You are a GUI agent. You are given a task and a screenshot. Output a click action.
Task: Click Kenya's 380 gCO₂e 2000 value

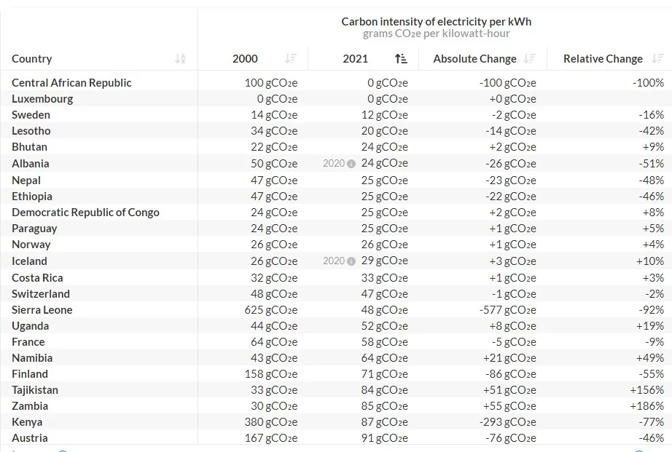[x=271, y=422]
